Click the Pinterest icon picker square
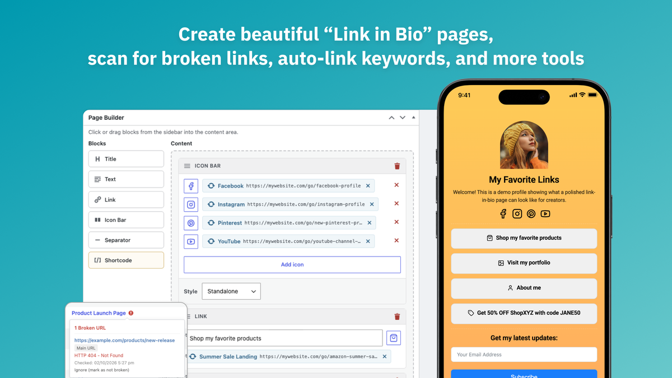Viewport: 672px width, 378px height. (x=191, y=223)
